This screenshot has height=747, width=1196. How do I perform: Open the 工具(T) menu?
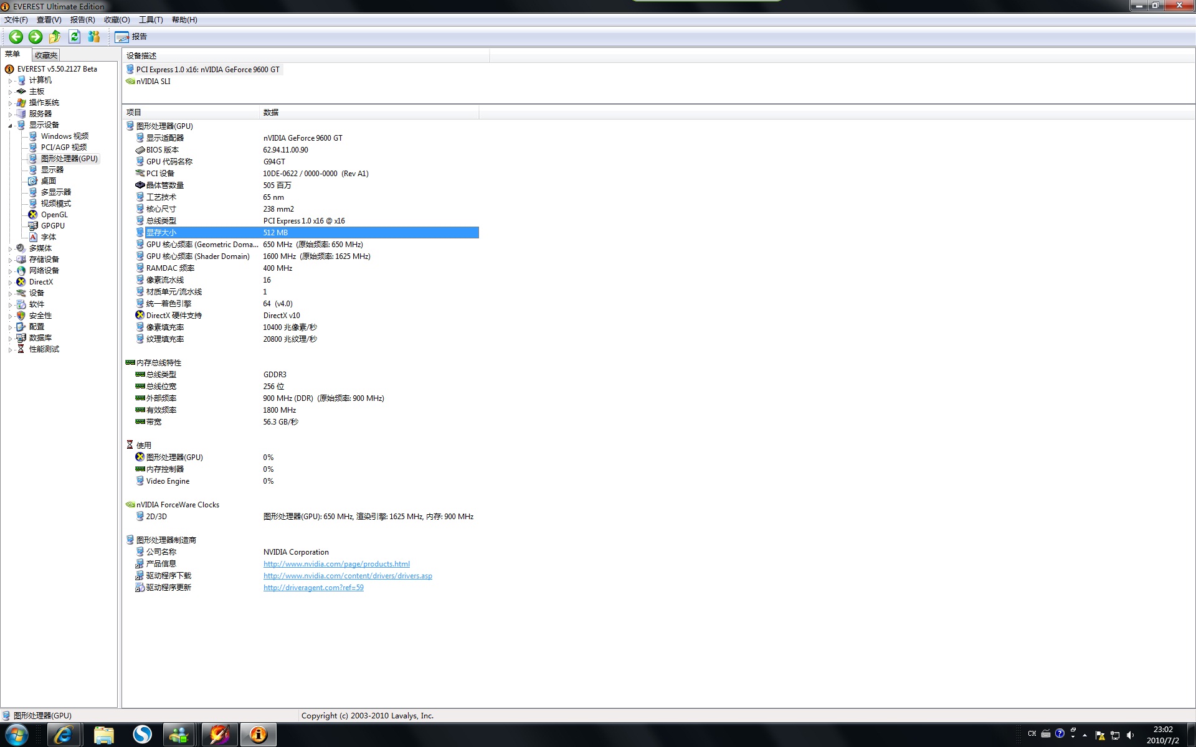[x=151, y=20]
